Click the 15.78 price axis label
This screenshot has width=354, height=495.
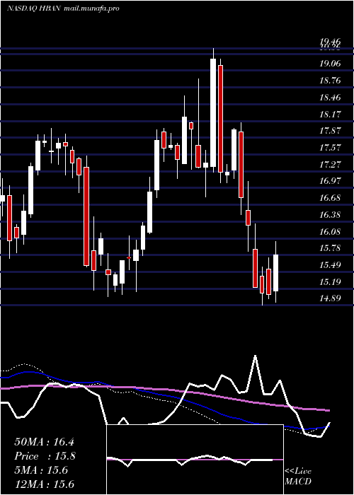coord(331,248)
